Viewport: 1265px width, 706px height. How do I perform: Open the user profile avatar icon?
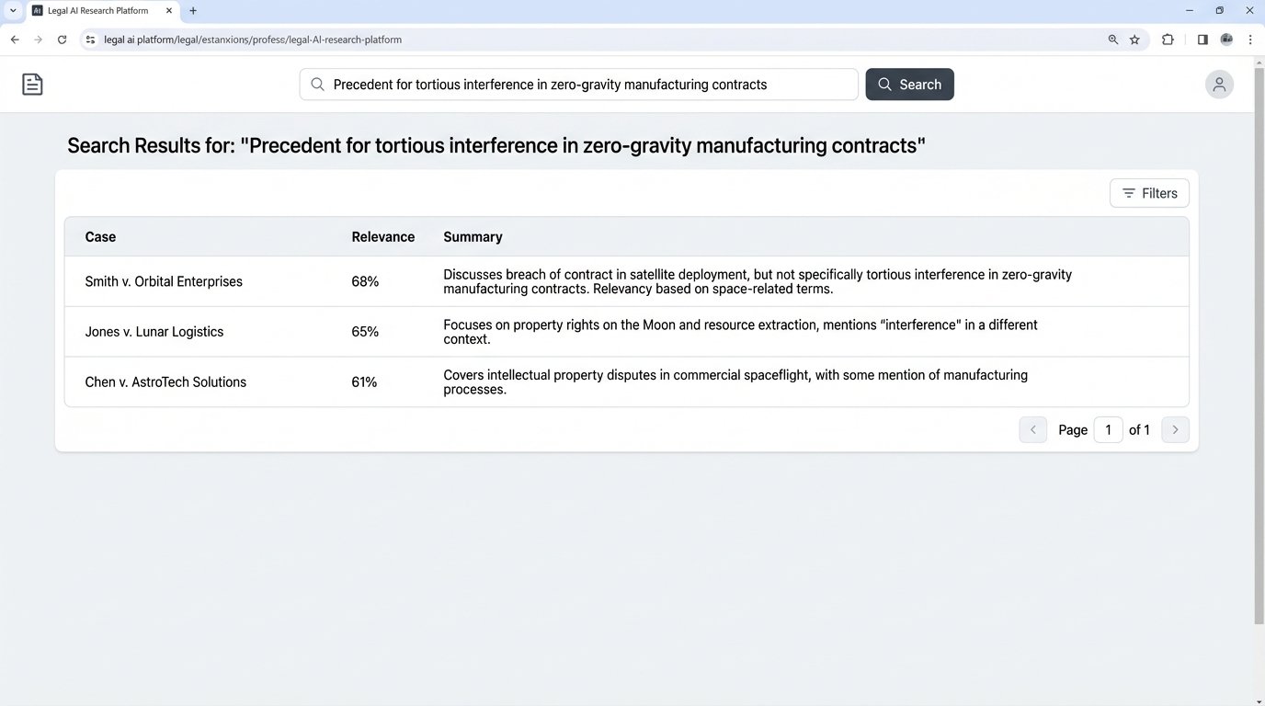pos(1219,85)
